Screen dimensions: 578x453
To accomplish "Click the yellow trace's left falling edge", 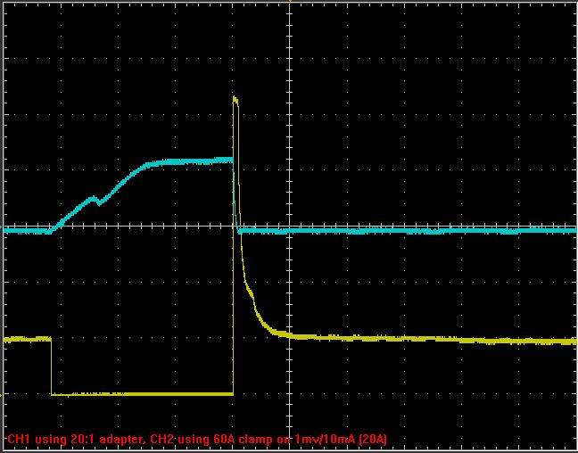I will [51, 366].
